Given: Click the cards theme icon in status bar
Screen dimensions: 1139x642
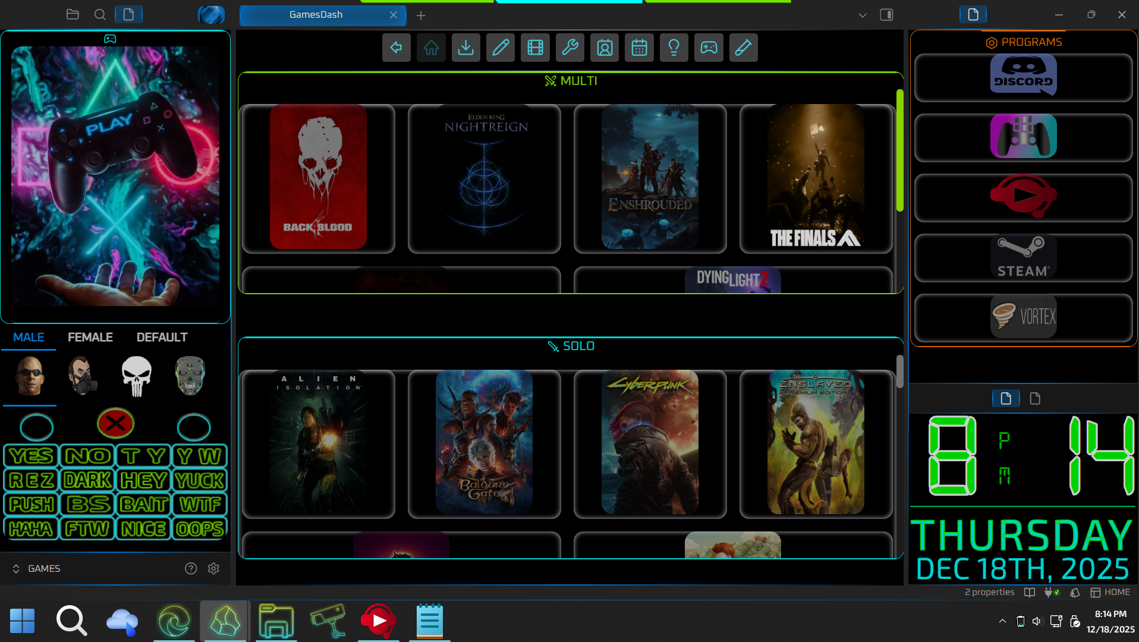Looking at the screenshot, I should coord(1075,592).
